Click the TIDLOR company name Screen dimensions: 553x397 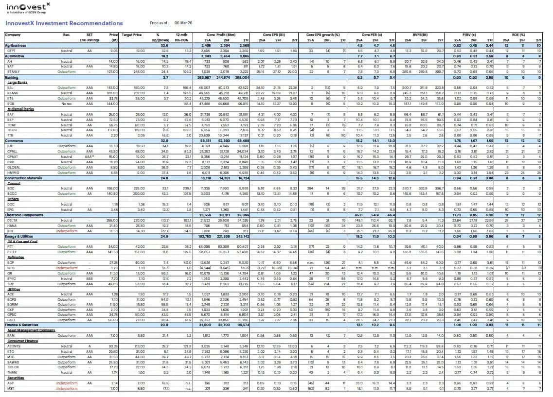coord(13,367)
